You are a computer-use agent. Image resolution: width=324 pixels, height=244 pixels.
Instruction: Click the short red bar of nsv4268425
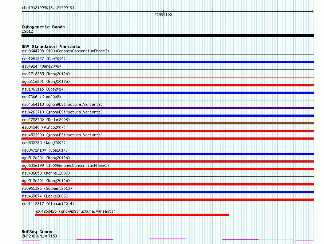[x=132, y=215]
